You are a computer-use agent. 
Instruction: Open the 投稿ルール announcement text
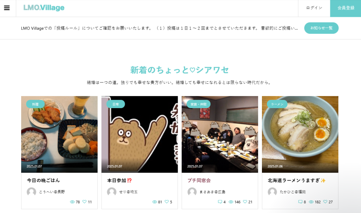[159, 28]
